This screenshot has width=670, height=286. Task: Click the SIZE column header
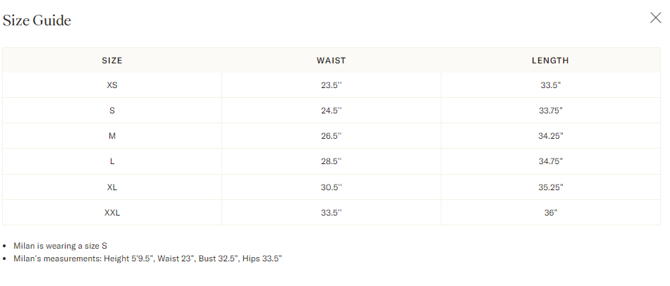coord(112,61)
